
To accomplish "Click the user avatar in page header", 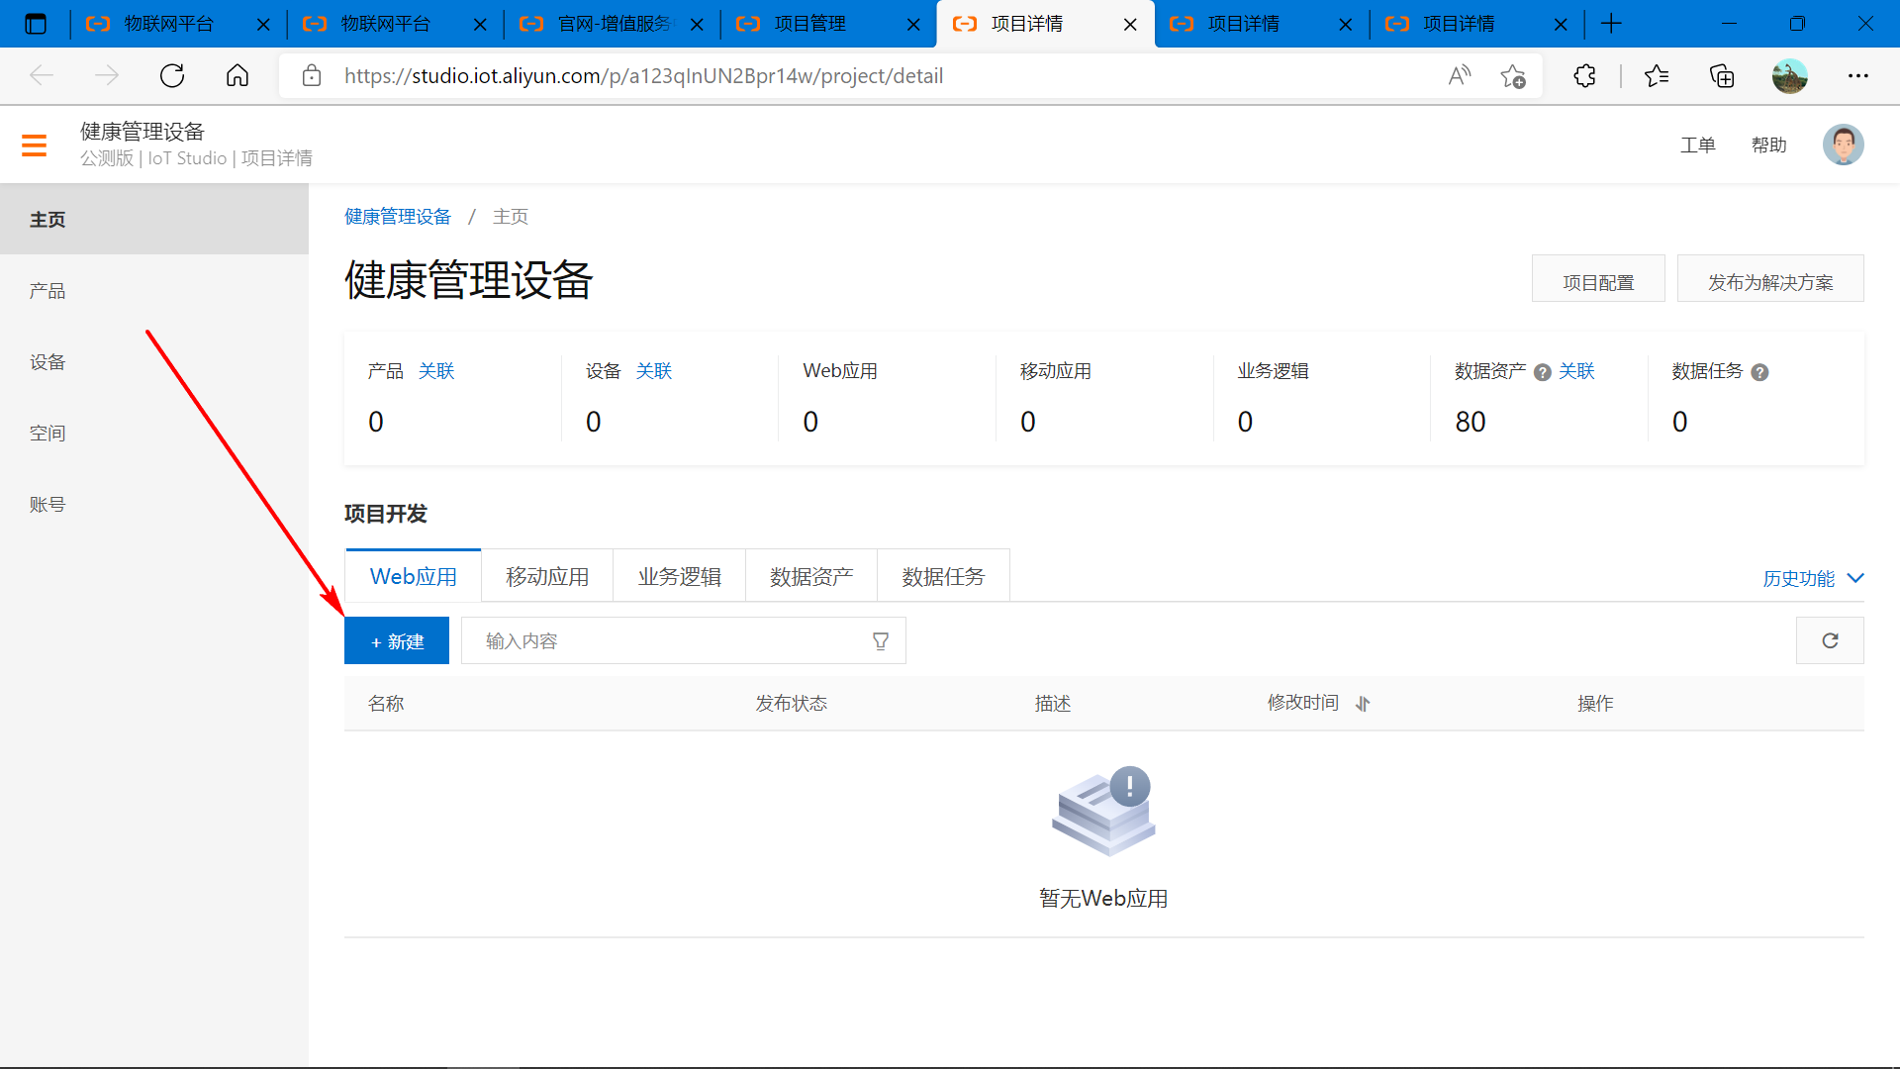I will click(1843, 145).
